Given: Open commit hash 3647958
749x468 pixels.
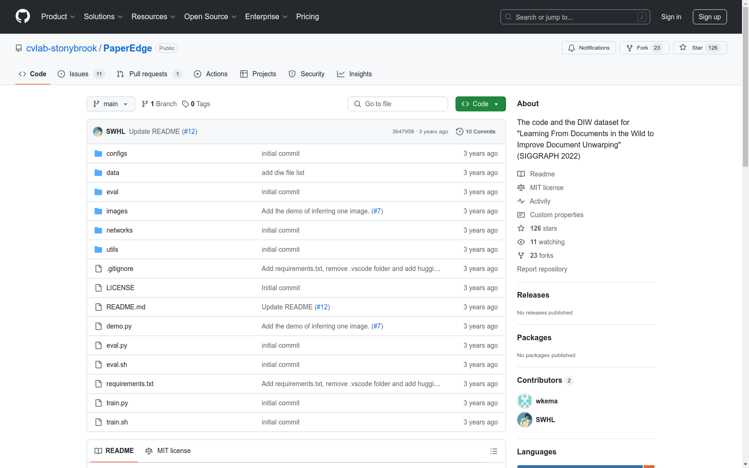Looking at the screenshot, I should pos(403,132).
